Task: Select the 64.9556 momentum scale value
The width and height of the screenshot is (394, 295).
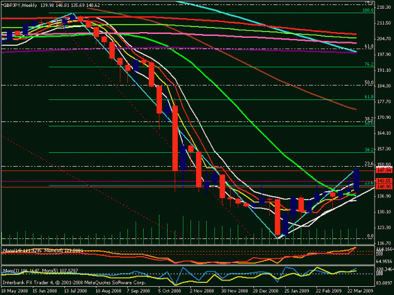Action: tap(385, 262)
